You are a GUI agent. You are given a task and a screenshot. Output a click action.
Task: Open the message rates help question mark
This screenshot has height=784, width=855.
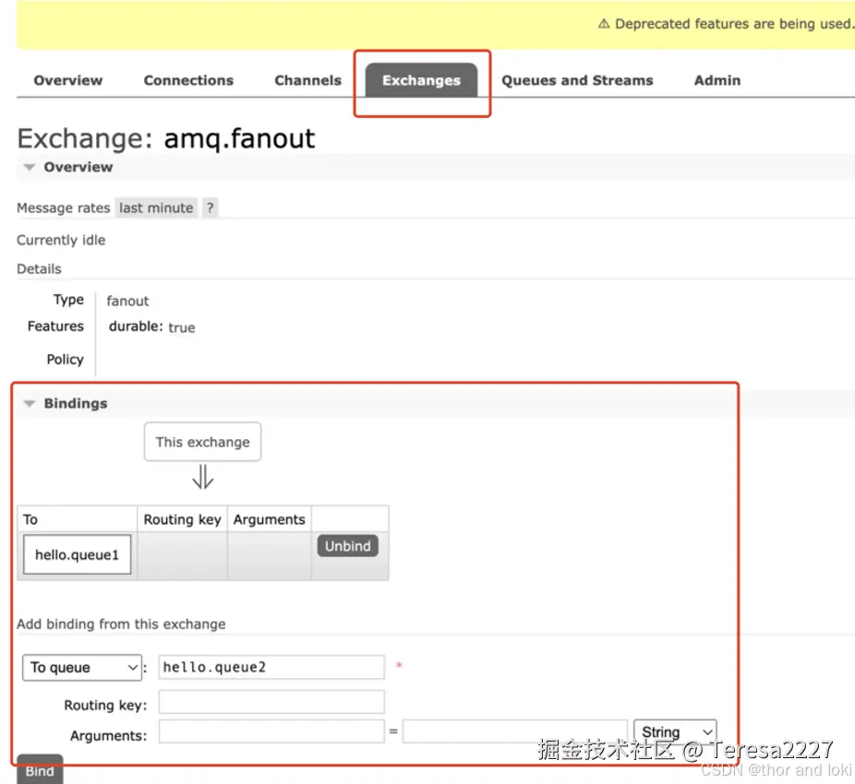(210, 208)
